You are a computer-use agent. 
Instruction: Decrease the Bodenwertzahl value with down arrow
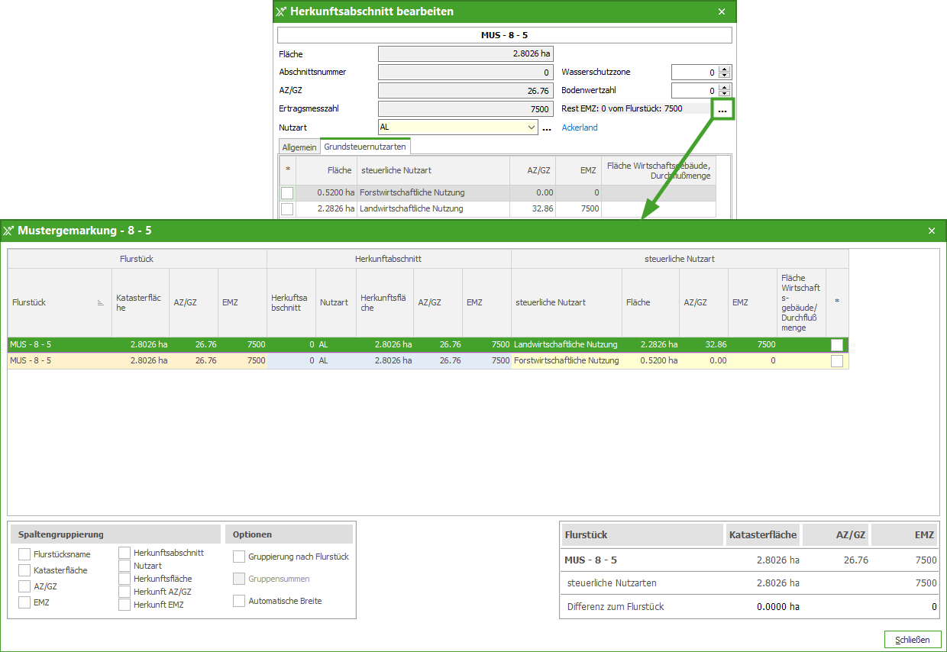click(725, 94)
